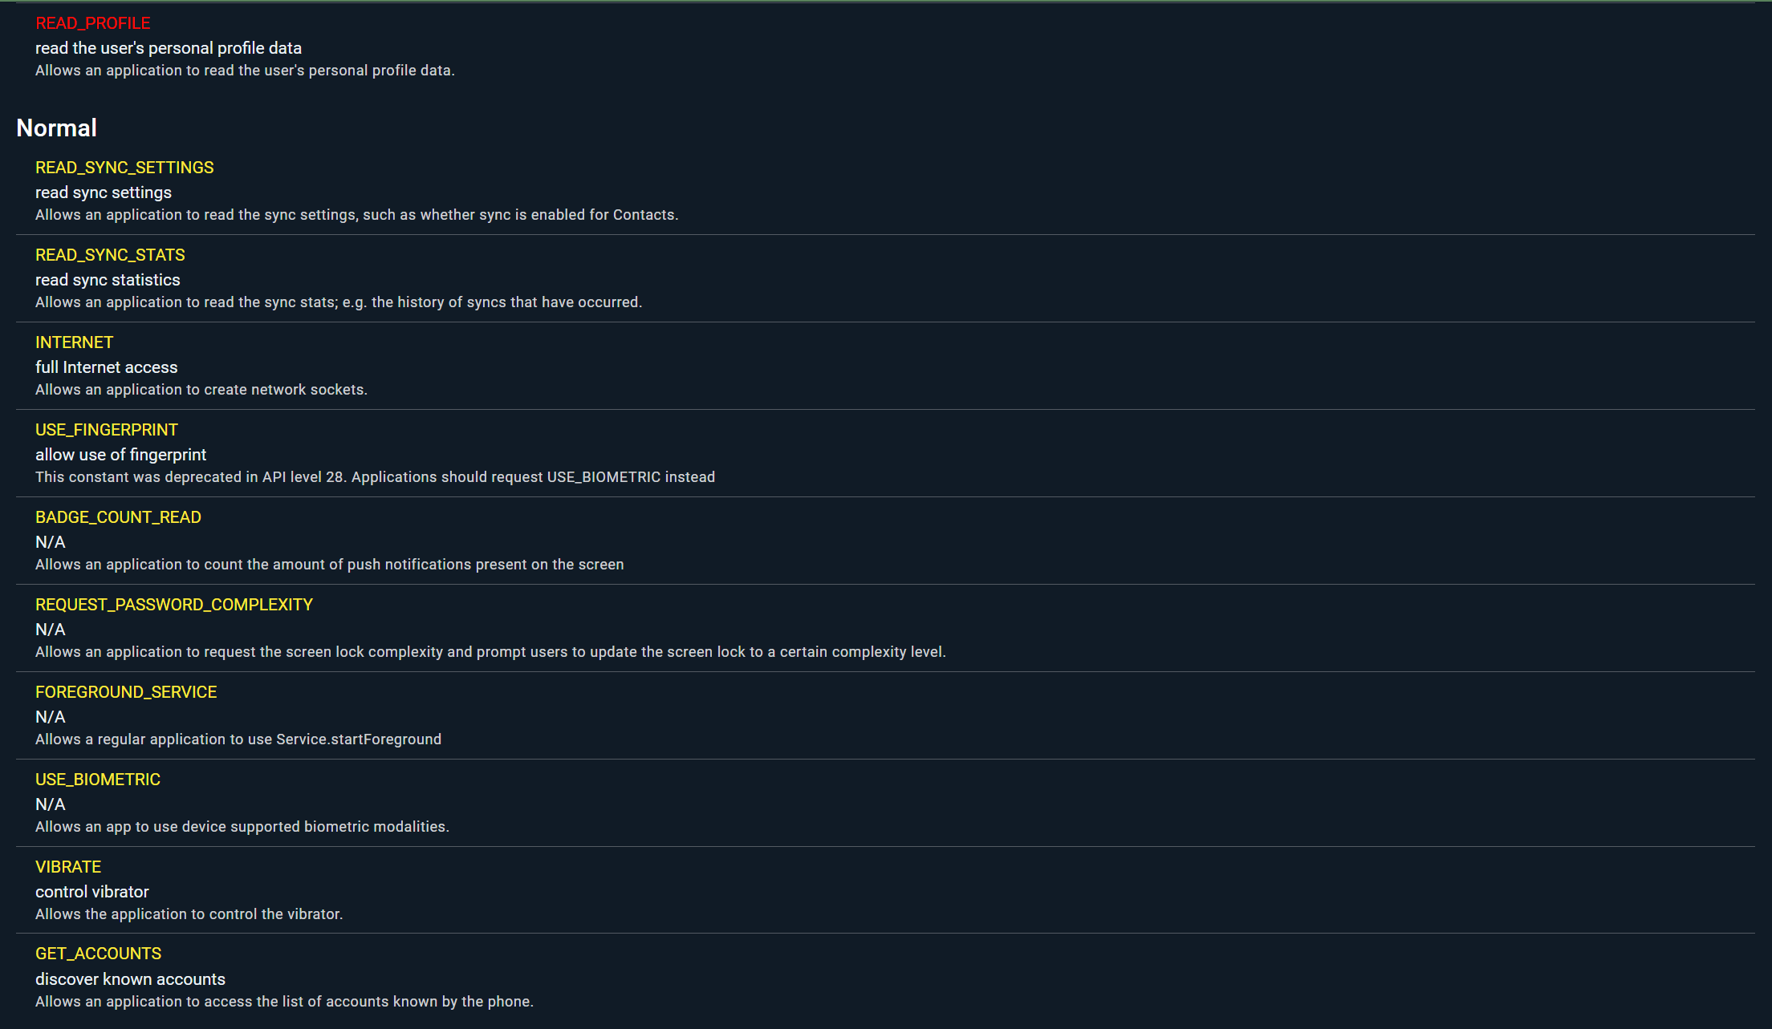Click the READ_PROFILE permission name
The width and height of the screenshot is (1772, 1029).
[92, 23]
